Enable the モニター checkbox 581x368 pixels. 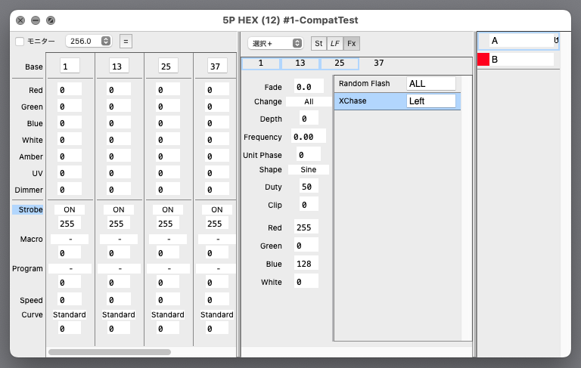click(x=20, y=42)
